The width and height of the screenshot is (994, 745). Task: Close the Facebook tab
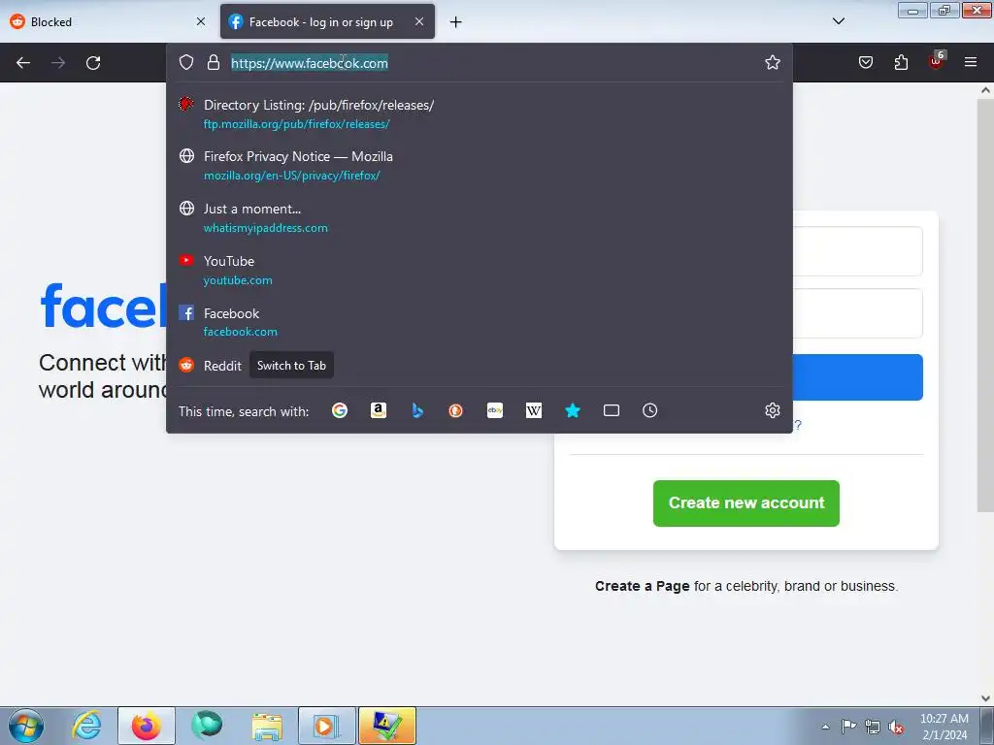point(419,21)
